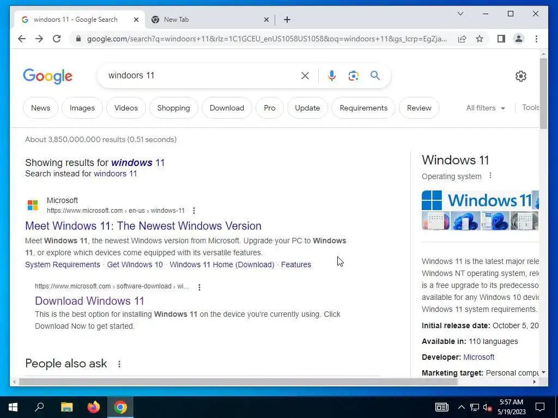
Task: Open the System Requirements sitelink
Action: (x=63, y=265)
